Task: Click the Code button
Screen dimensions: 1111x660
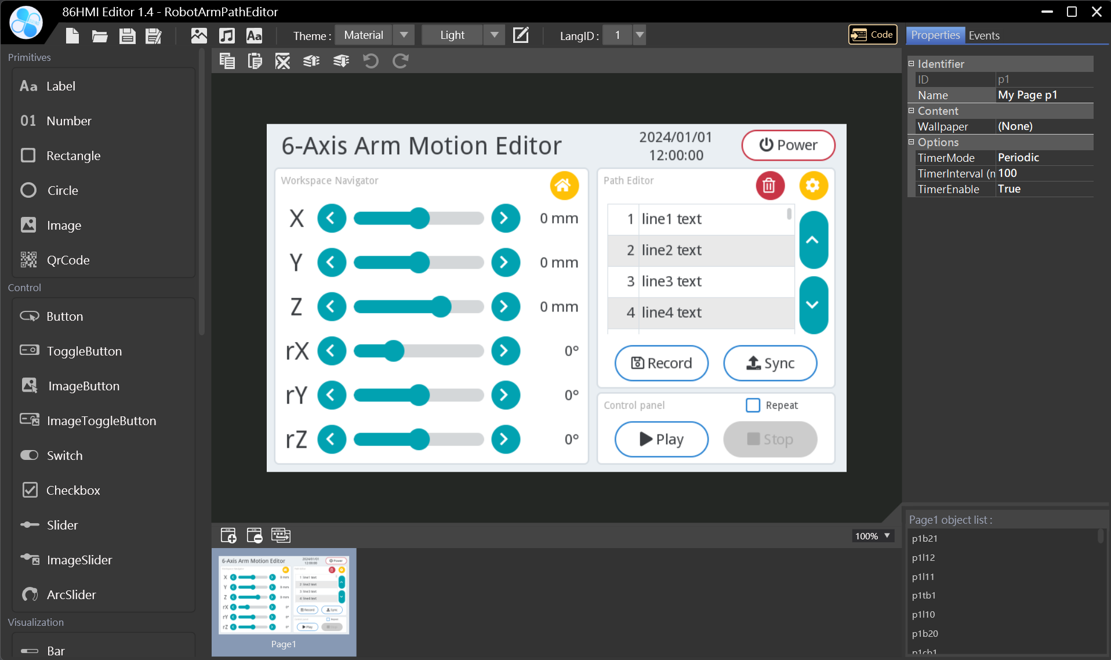Action: 873,35
